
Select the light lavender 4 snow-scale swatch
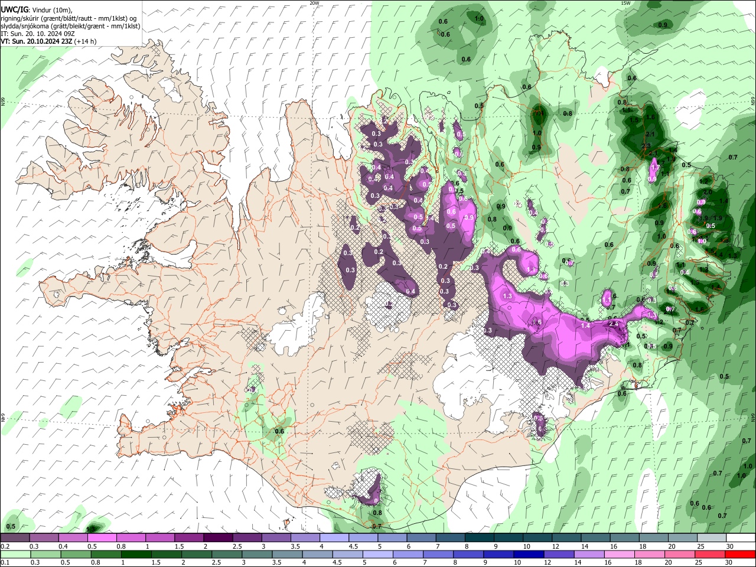tap(334, 538)
